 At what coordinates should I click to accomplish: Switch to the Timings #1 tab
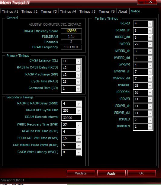(10, 11)
